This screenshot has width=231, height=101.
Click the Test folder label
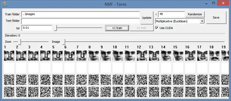(x=13, y=21)
